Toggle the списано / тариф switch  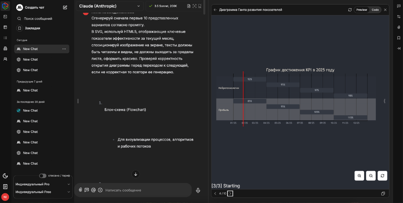(43, 176)
